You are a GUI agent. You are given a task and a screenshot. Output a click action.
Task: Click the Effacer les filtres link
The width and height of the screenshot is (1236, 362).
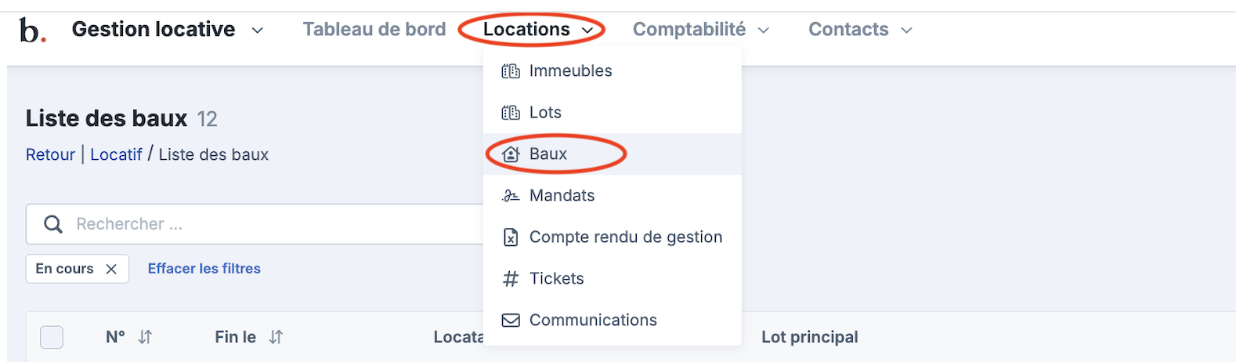(x=204, y=269)
